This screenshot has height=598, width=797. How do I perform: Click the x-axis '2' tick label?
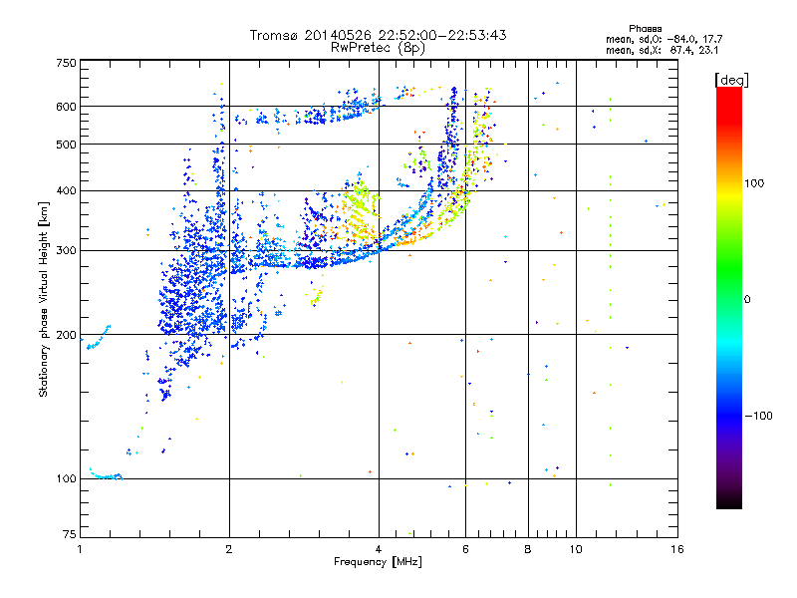(x=229, y=549)
